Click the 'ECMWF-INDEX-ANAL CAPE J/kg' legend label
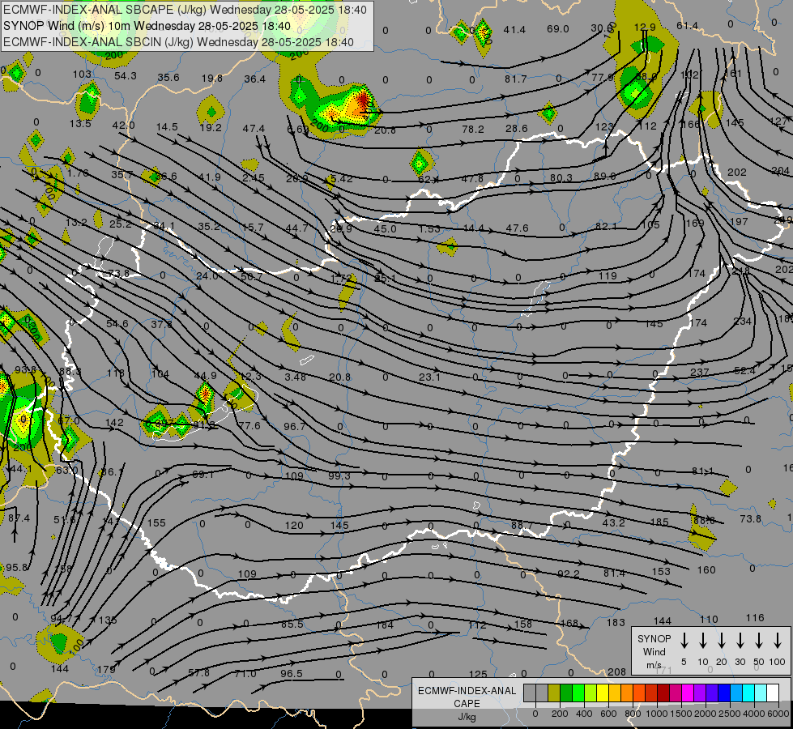 point(467,704)
